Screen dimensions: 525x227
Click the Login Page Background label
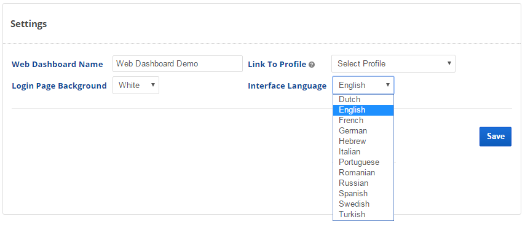pos(59,86)
